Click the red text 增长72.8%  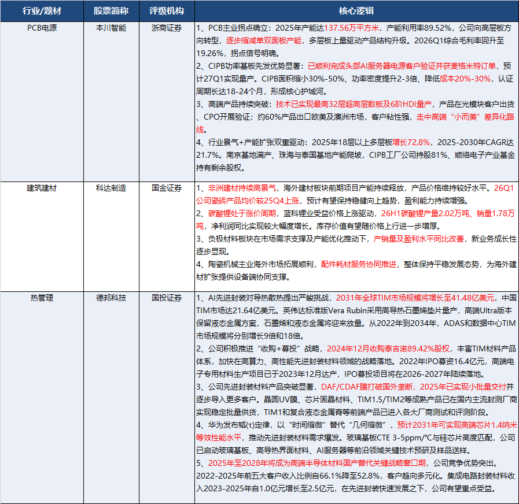[411, 143]
